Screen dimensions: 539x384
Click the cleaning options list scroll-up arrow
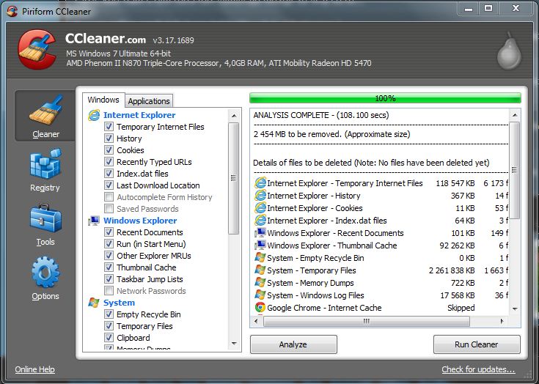pyautogui.click(x=234, y=116)
